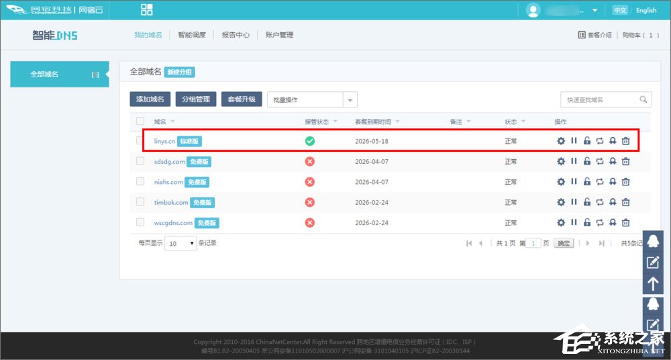Open the linys.cn domain link

point(164,141)
